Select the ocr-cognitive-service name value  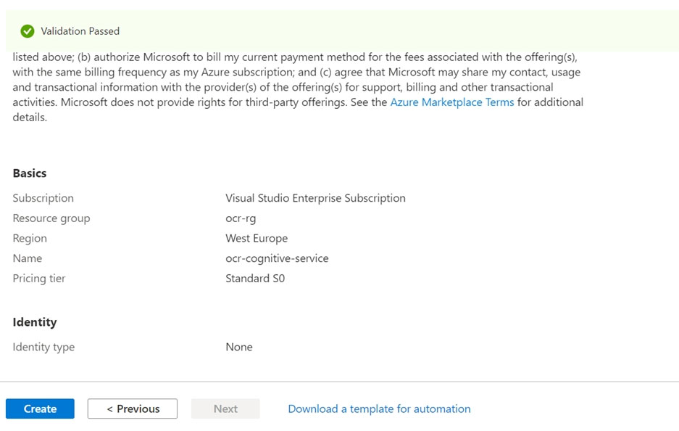277,258
